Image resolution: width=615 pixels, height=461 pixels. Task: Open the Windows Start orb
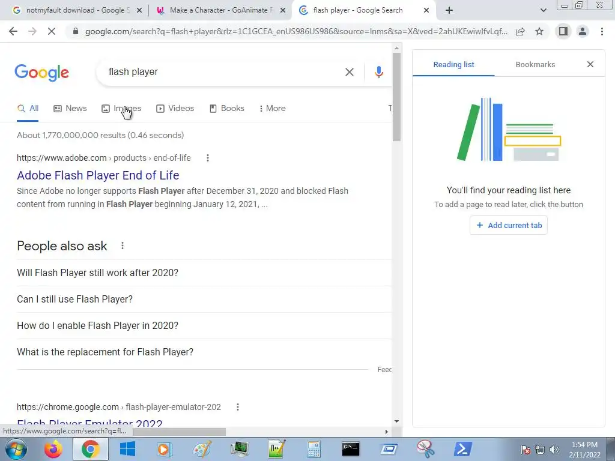tap(15, 449)
